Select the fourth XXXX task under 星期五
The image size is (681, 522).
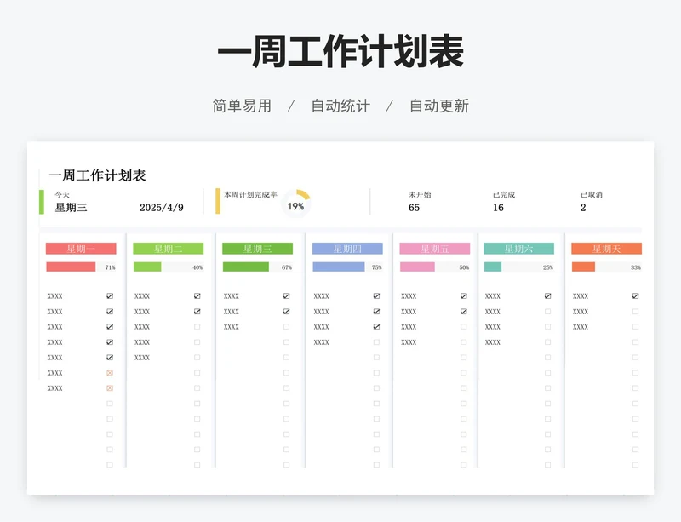coord(409,342)
